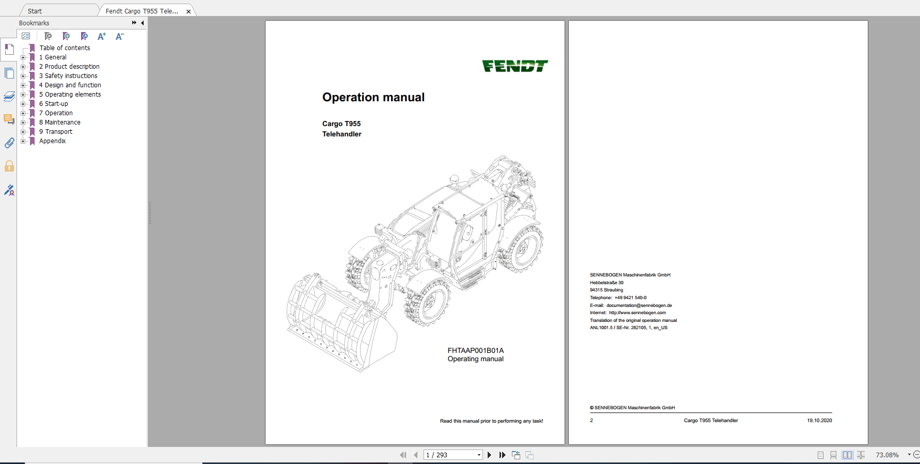The image size is (920, 464).
Task: Select the 5 Operating elements bookmark
Action: point(70,95)
